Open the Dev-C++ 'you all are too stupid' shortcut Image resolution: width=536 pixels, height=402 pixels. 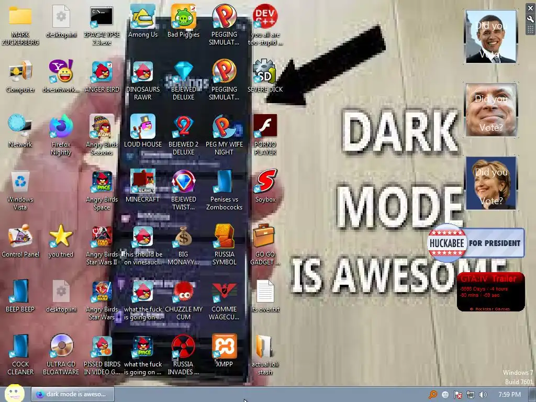coord(265,25)
